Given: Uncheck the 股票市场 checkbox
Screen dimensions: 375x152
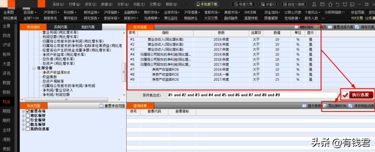Looking at the screenshot, I should tap(28, 111).
